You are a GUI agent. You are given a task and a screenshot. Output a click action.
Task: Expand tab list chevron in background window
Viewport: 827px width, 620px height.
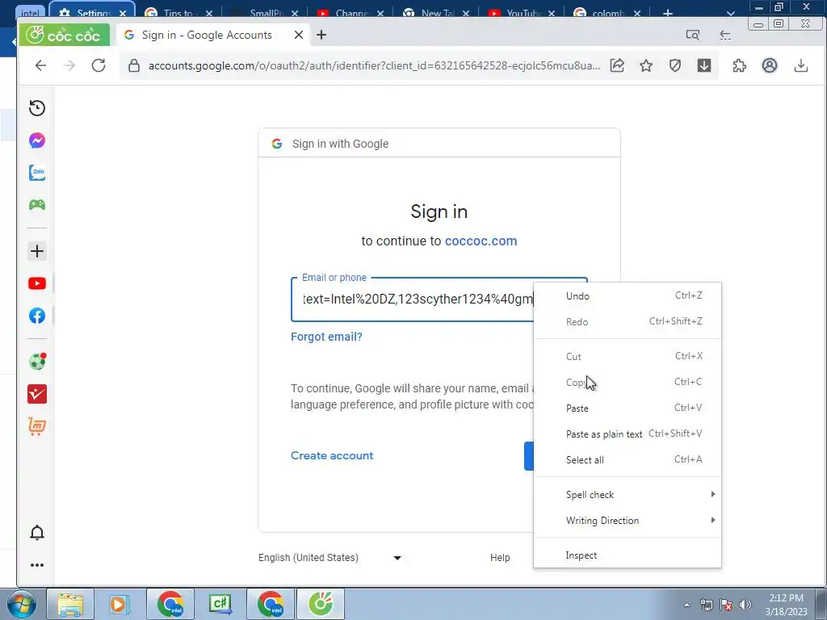pos(730,13)
